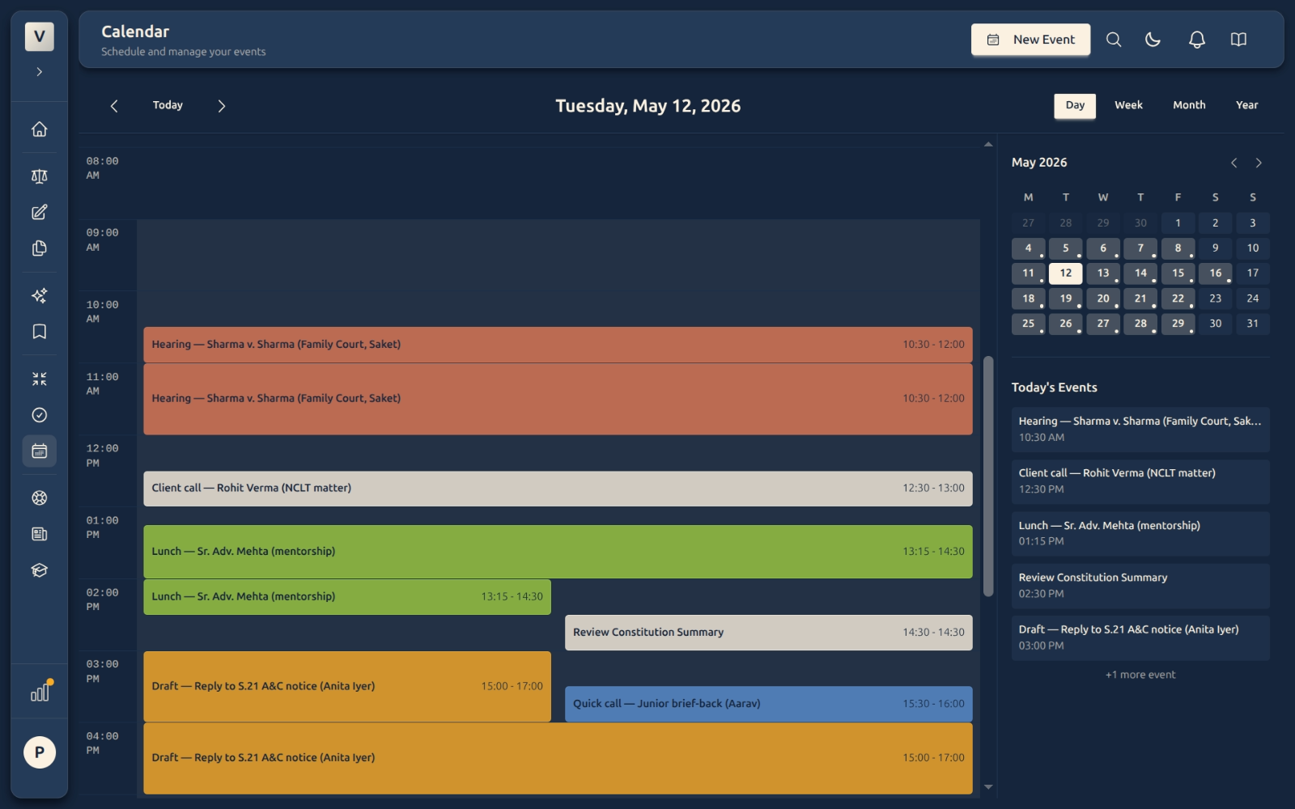Image resolution: width=1295 pixels, height=809 pixels.
Task: Click the 09:00 AM empty time slot
Action: [x=558, y=255]
